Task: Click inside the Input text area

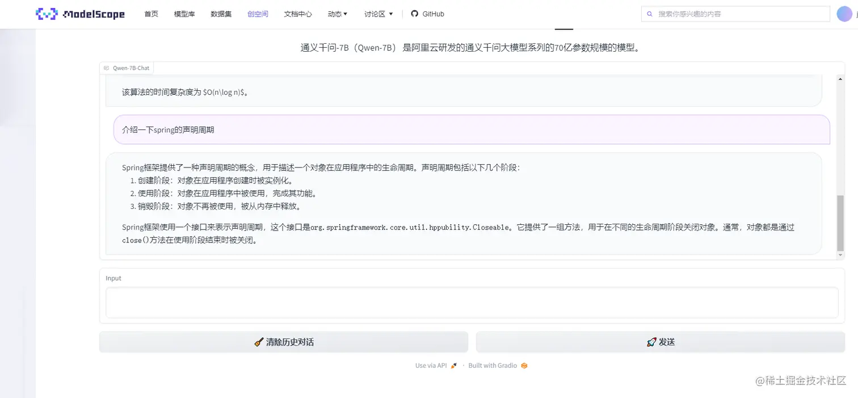Action: (472, 303)
